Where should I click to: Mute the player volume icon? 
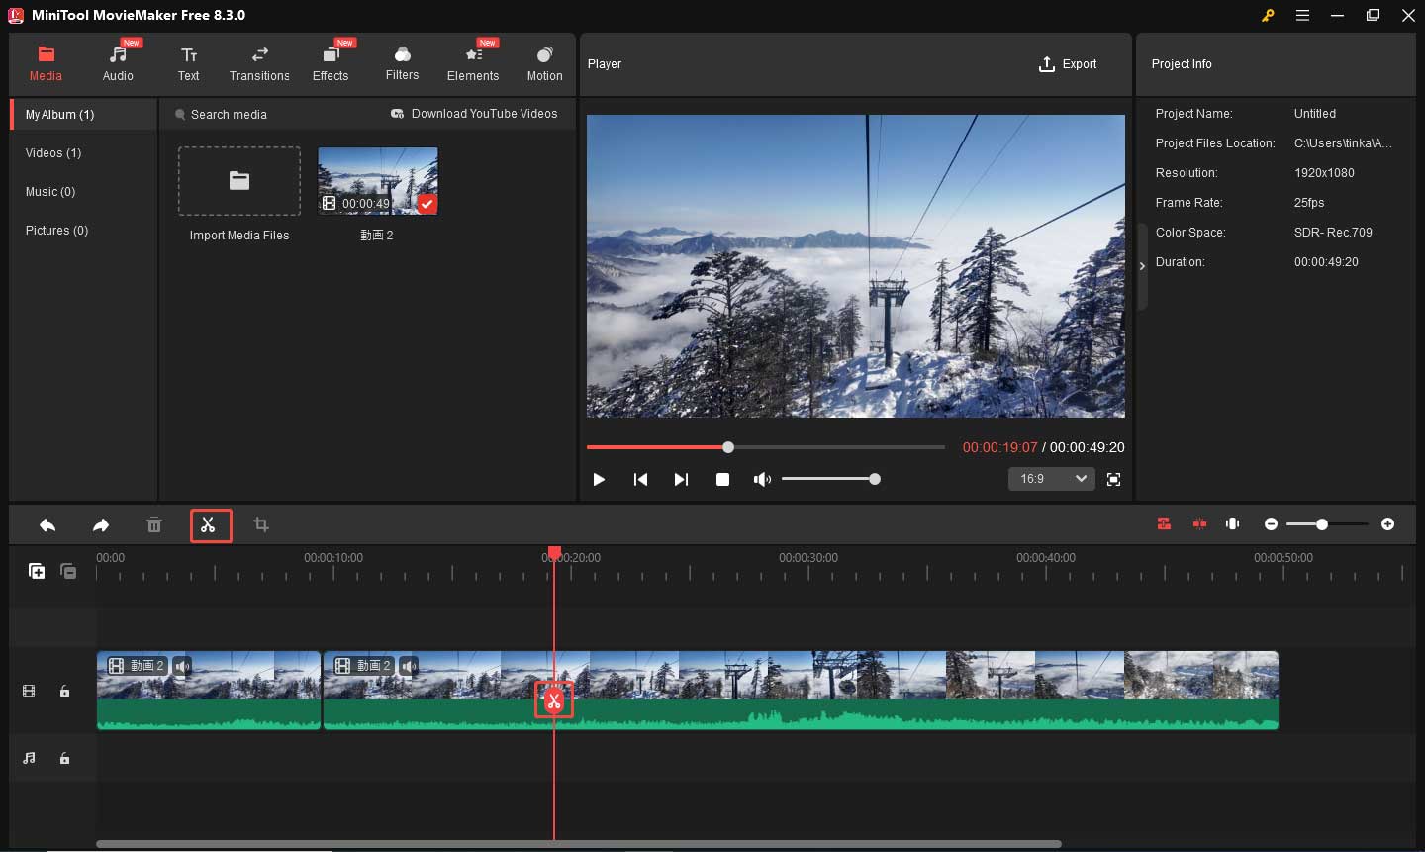point(762,479)
